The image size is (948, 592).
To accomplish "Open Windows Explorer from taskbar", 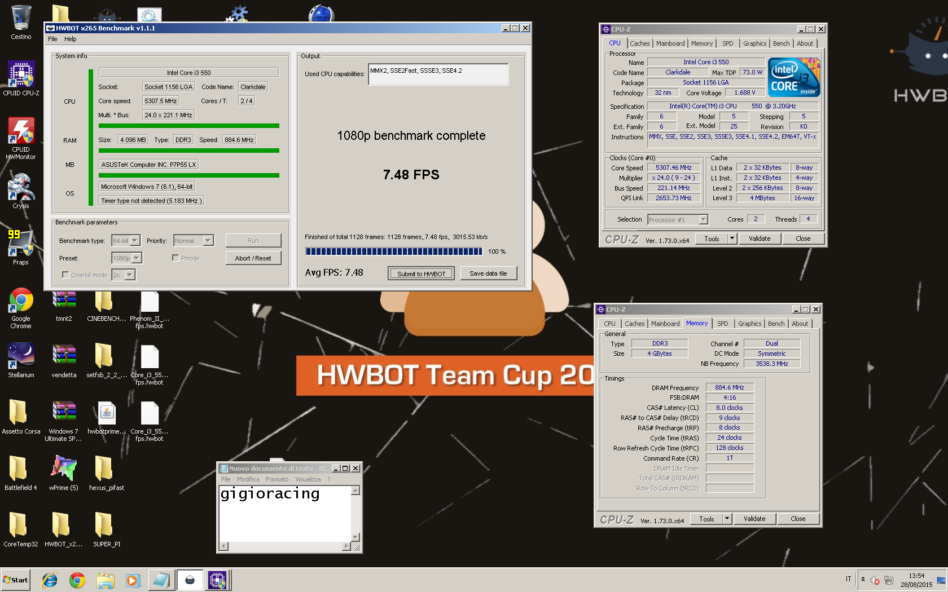I will pyautogui.click(x=105, y=580).
